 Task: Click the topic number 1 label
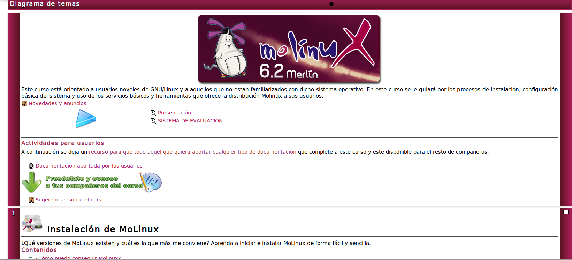tap(14, 213)
